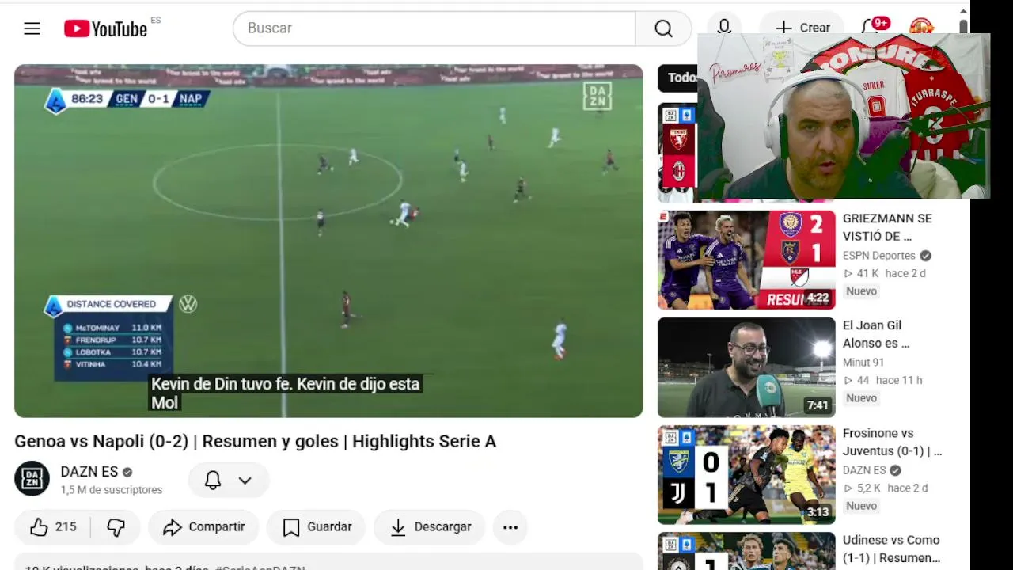Open the Frosinone vs Juventus thumbnail
The height and width of the screenshot is (570, 1013).
[746, 475]
